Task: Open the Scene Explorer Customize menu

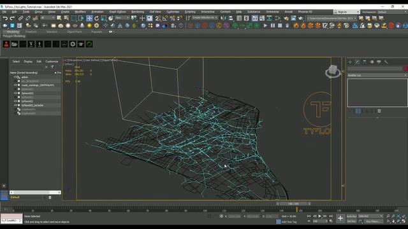Action: [x=52, y=62]
